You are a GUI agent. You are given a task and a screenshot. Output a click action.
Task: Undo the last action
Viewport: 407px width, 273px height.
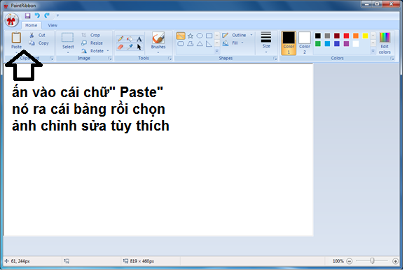pos(37,15)
